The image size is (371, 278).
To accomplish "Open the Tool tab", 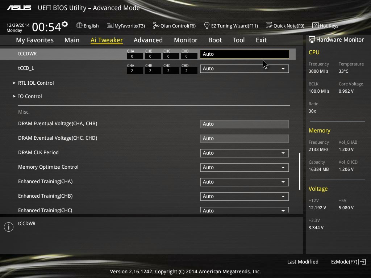I will (x=238, y=40).
